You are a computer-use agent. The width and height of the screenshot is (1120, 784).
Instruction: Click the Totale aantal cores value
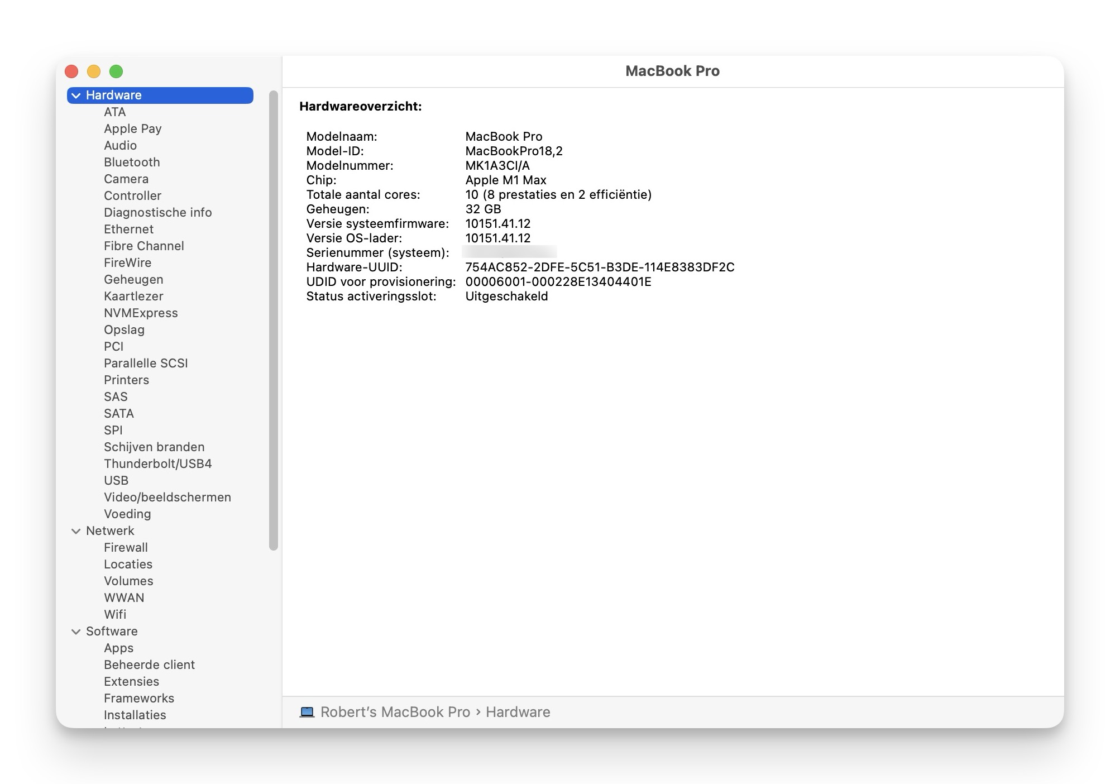click(x=559, y=195)
